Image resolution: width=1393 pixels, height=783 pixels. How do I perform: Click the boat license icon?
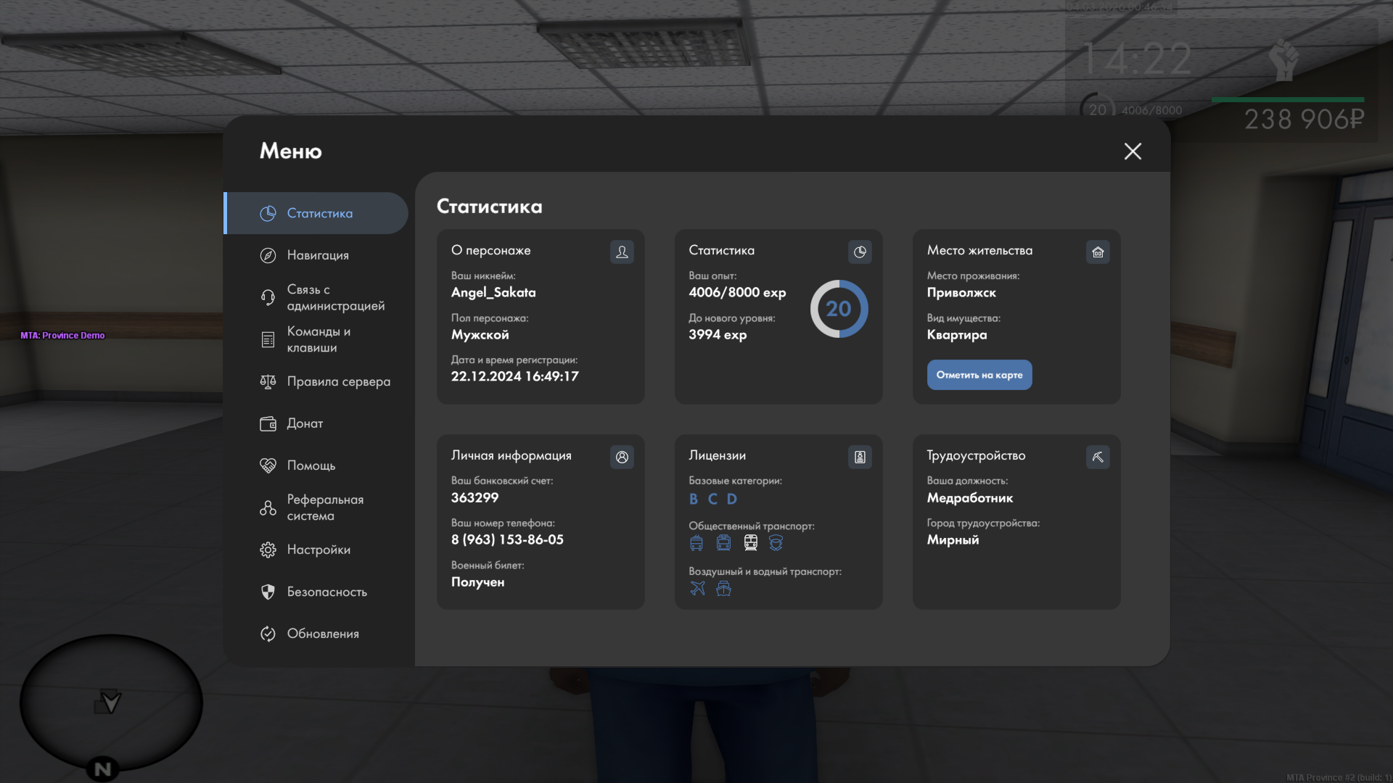723,588
